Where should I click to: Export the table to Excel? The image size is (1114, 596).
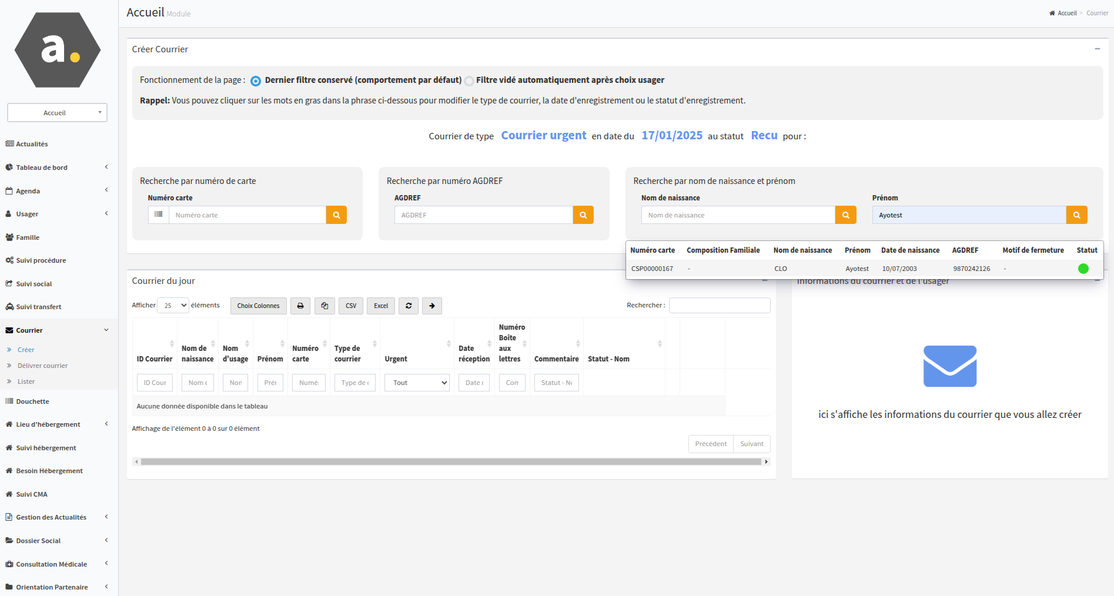click(380, 306)
